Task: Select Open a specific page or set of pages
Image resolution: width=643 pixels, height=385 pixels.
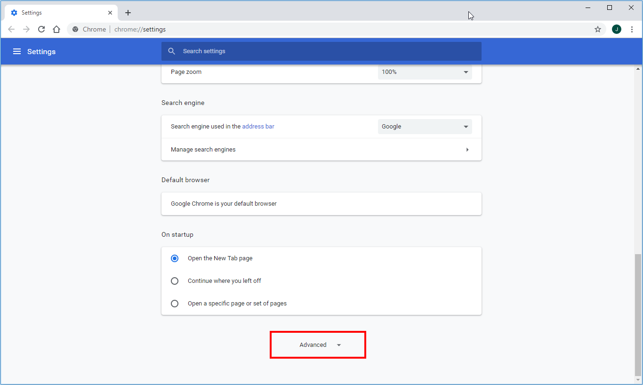Action: (175, 304)
